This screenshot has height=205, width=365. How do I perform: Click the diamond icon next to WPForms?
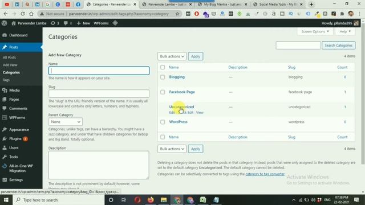tap(115, 23)
